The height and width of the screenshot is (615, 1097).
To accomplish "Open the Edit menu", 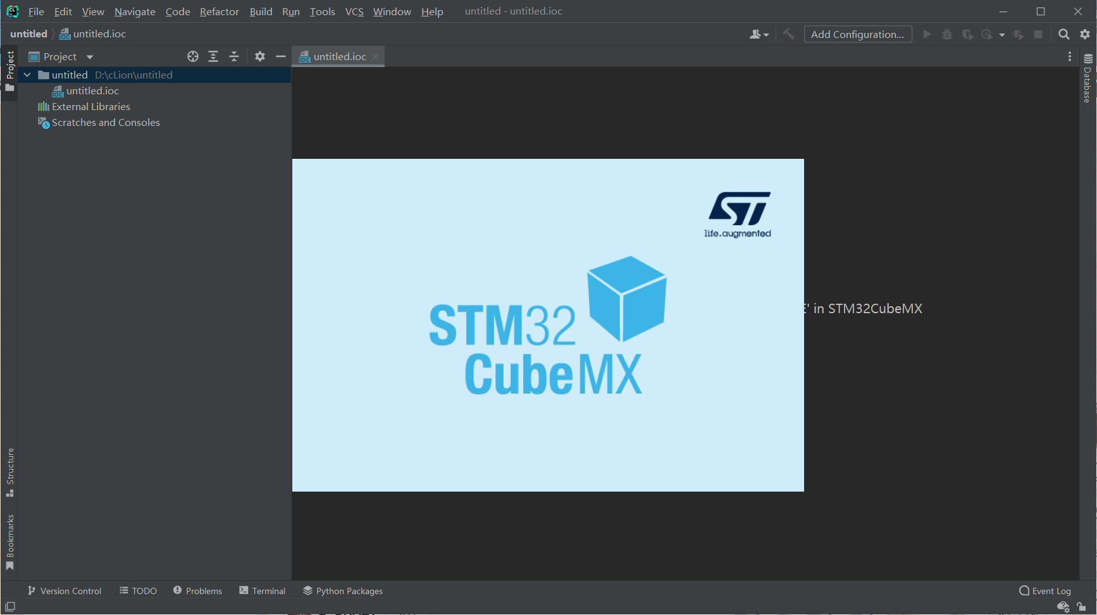I will pos(63,11).
